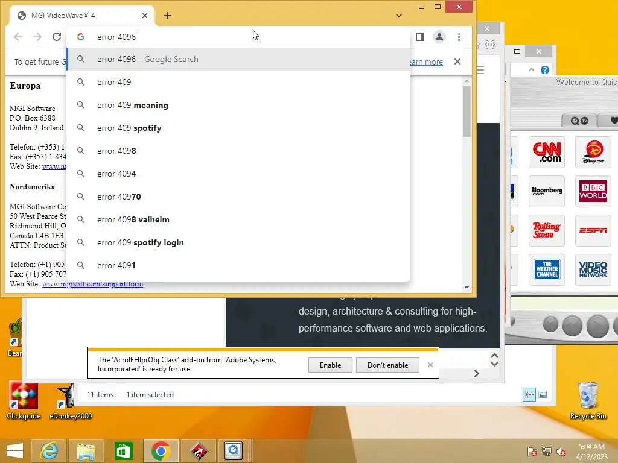
Task: Open Disney.com channel in QuickTime
Action: click(593, 153)
